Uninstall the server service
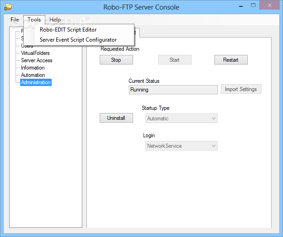The width and height of the screenshot is (283, 237). (x=116, y=118)
